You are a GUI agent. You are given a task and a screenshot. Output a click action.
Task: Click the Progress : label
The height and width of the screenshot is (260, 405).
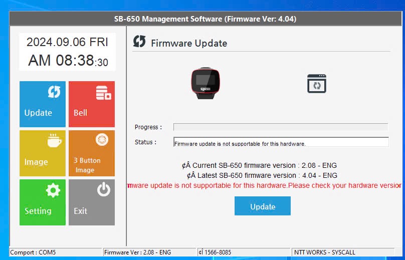tap(148, 127)
